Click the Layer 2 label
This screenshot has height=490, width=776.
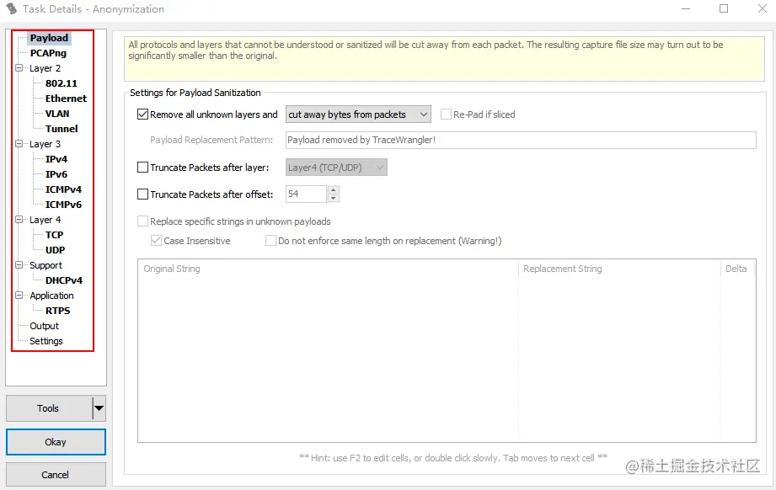pos(45,68)
